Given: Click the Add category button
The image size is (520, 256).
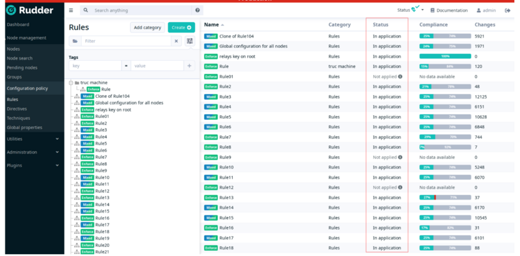Looking at the screenshot, I should tap(148, 27).
